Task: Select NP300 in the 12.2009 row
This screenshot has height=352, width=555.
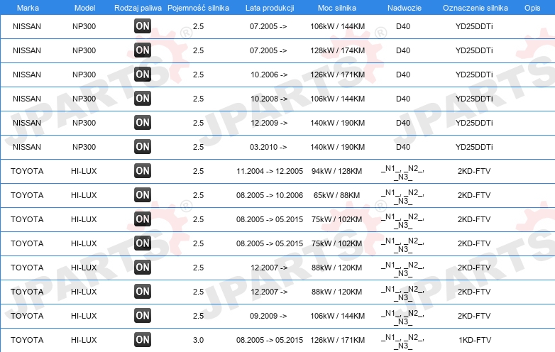Action: click(84, 123)
